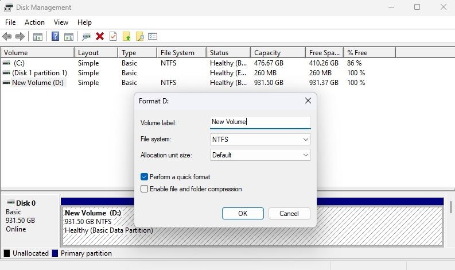455x270 pixels.
Task: Click the blue Help question-mark icon
Action: (55, 36)
